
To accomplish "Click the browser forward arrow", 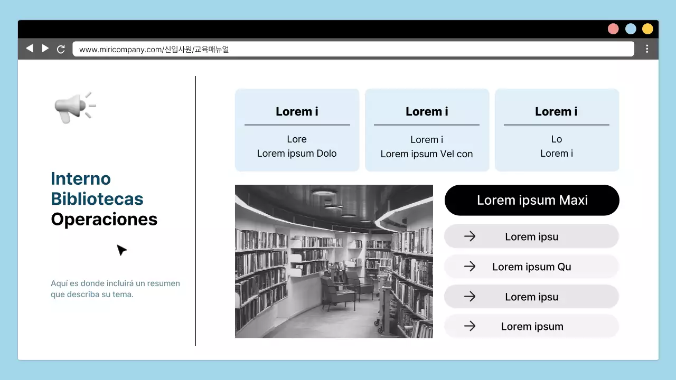I will pyautogui.click(x=45, y=49).
